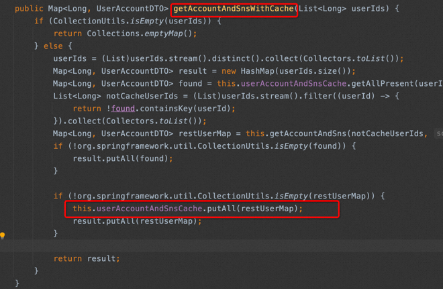Click the underlined found variable reference
The height and width of the screenshot is (289, 443).
tap(123, 109)
